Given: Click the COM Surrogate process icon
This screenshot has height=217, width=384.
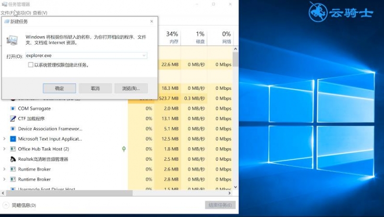Looking at the screenshot, I should tap(13, 108).
